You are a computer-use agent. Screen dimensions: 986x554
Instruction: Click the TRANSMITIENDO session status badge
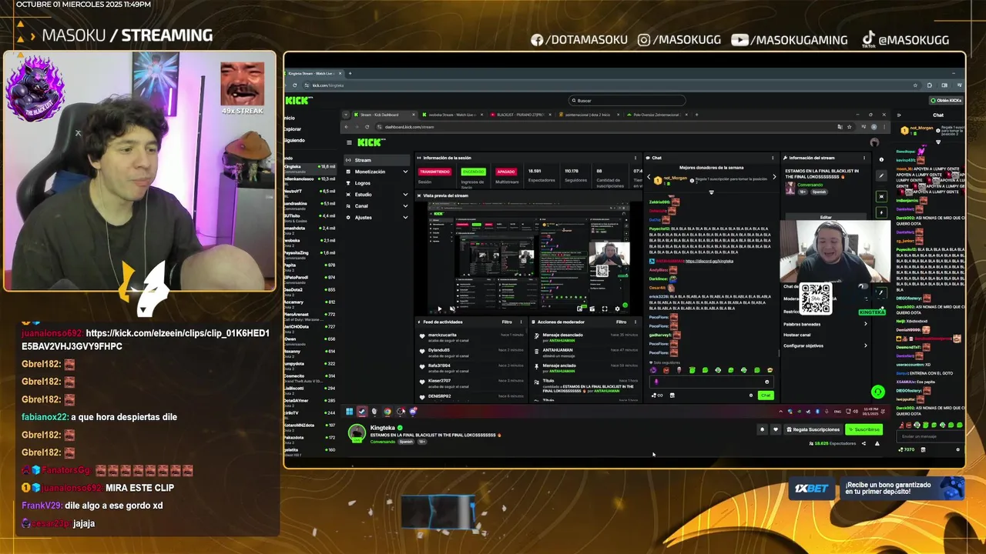coord(434,172)
